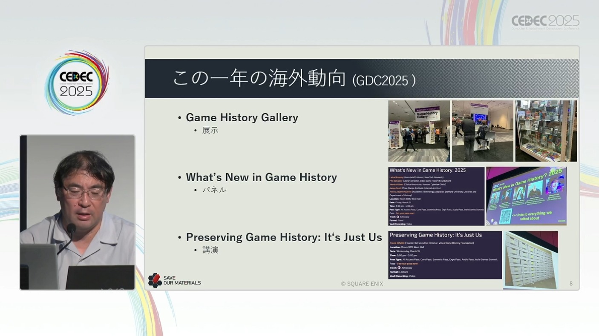Open the What's New in Game History: 2025 info panel
This screenshot has width=599, height=336.
tap(436, 196)
